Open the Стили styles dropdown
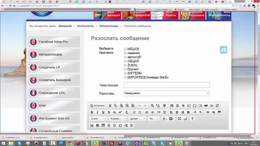This screenshot has height=146, width=260. [98, 119]
